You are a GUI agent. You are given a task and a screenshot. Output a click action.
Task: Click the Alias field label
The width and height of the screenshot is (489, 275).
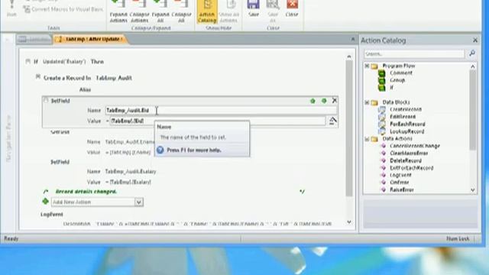pos(85,90)
